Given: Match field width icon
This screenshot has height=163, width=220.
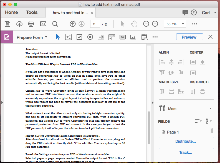Looking at the screenshot, I should click(x=171, y=92).
